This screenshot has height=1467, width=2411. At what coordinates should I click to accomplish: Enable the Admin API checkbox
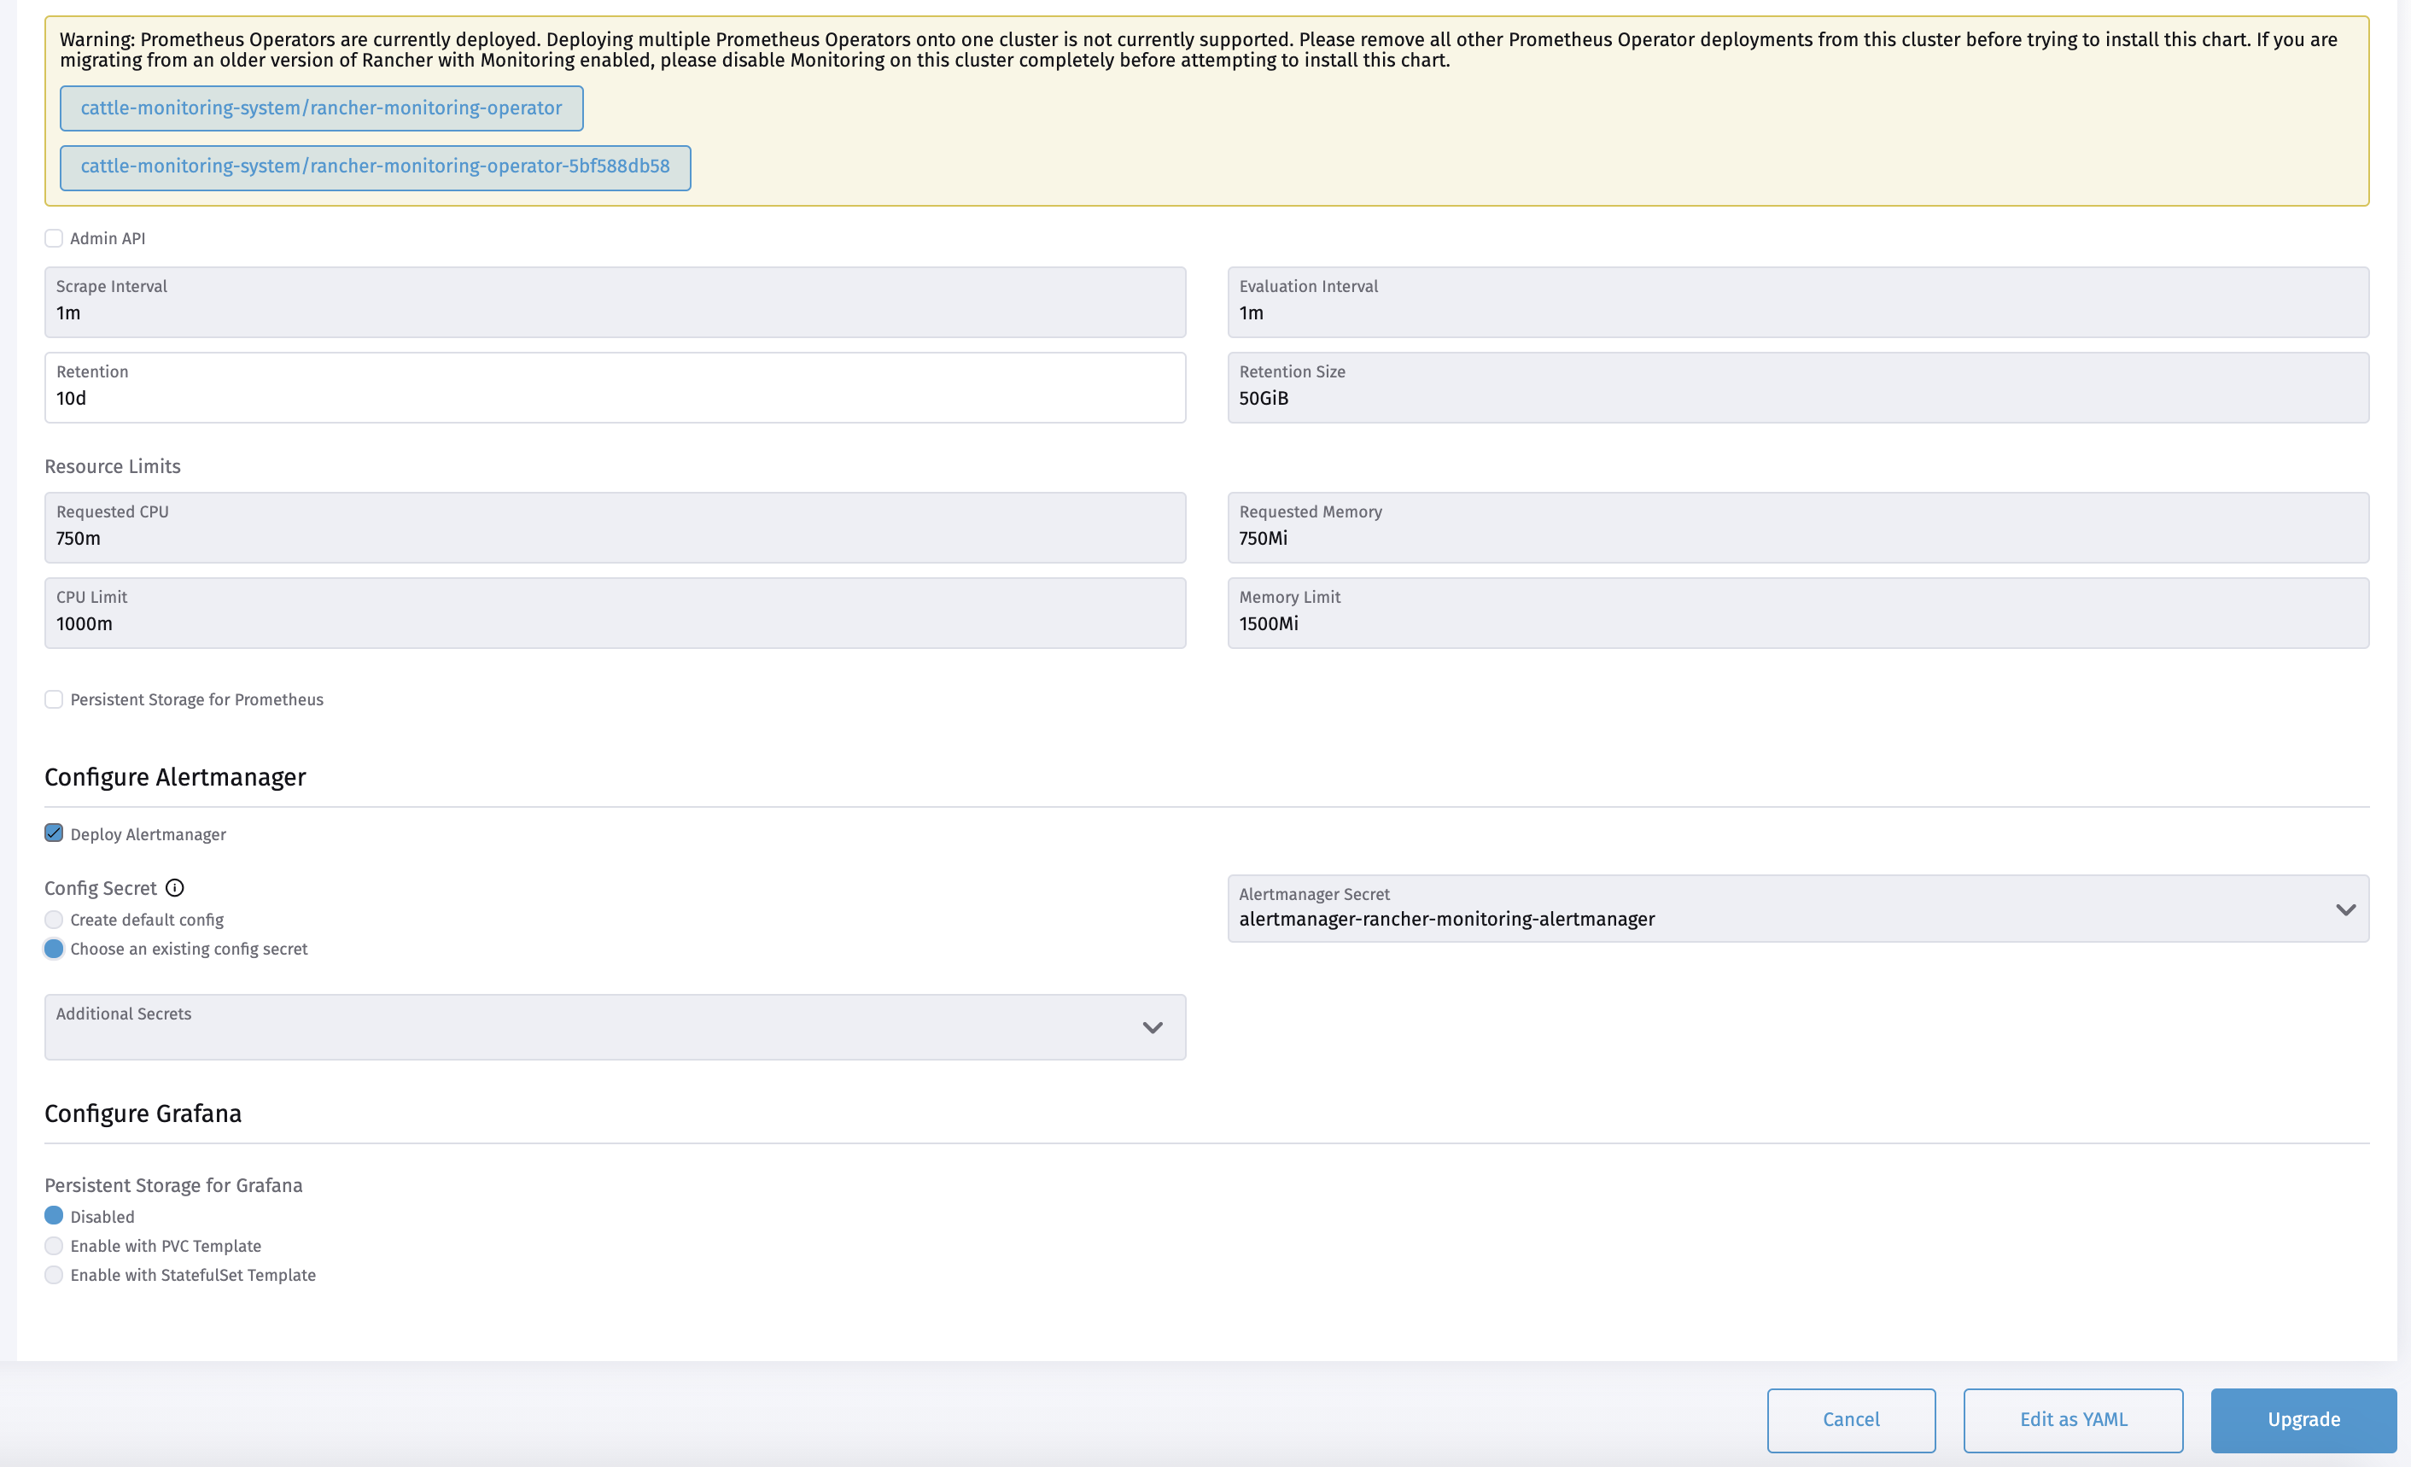click(x=54, y=238)
